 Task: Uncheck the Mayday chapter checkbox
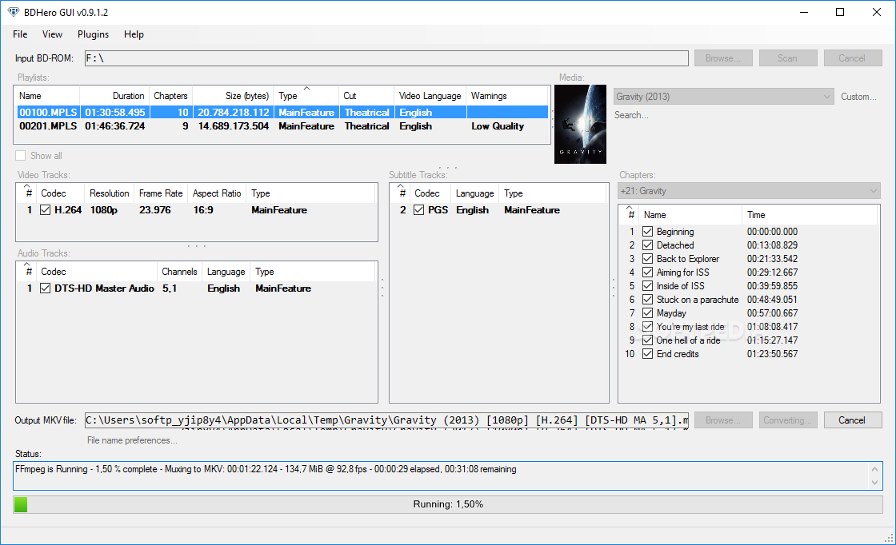click(647, 313)
